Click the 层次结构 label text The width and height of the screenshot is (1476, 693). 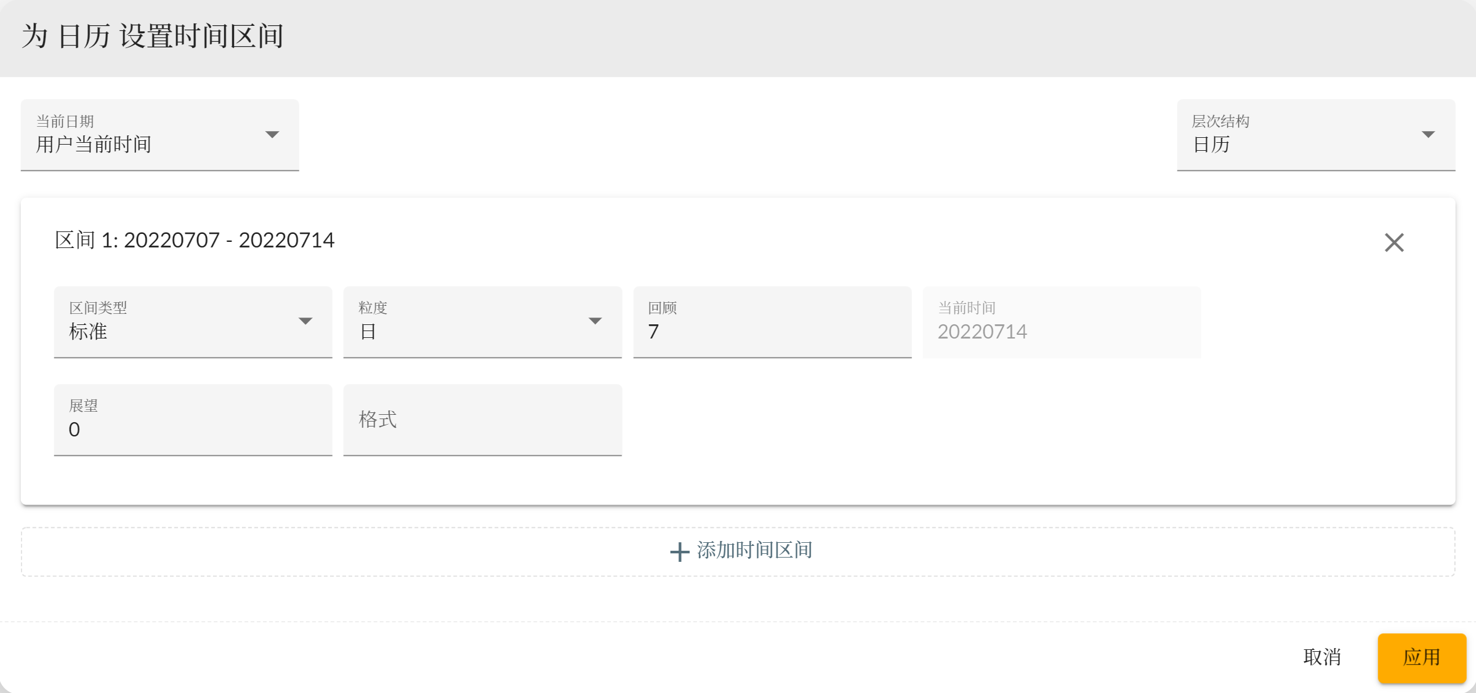coord(1220,121)
